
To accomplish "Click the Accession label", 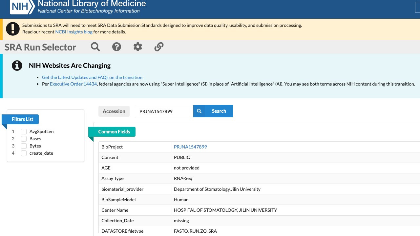I will (114, 111).
